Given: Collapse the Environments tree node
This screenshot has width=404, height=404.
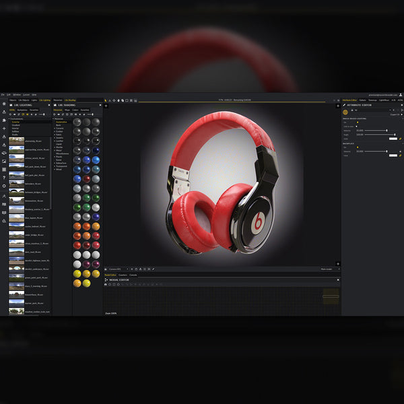Looking at the screenshot, I should [x=9, y=119].
